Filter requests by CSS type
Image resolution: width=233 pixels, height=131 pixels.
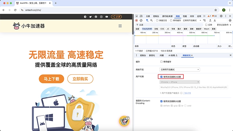point(162,29)
